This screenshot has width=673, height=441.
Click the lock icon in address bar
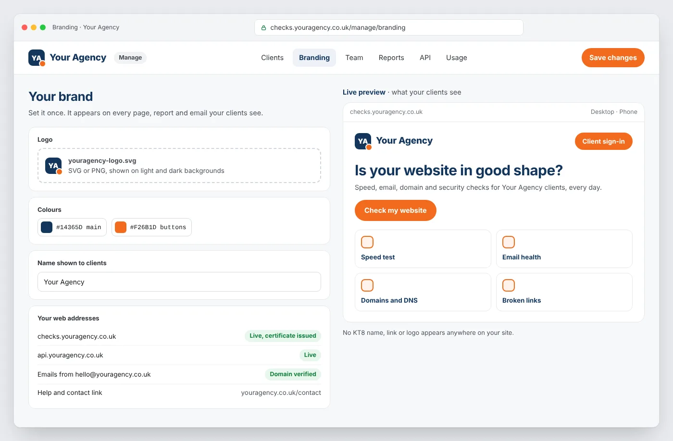click(x=263, y=28)
